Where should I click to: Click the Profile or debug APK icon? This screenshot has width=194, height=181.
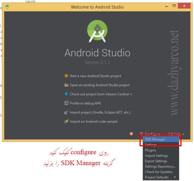[x=66, y=103]
